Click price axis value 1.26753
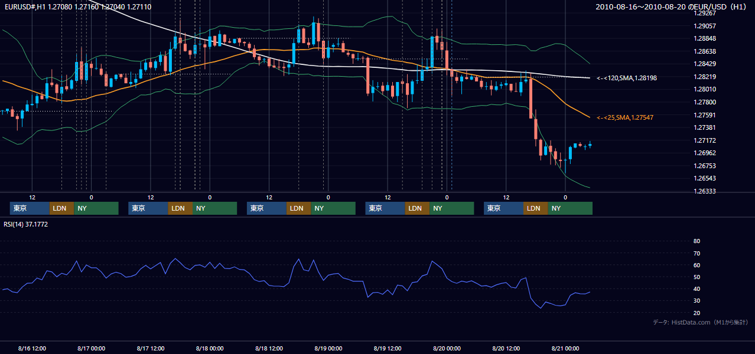Screen dimensions: 755x354 (705, 166)
